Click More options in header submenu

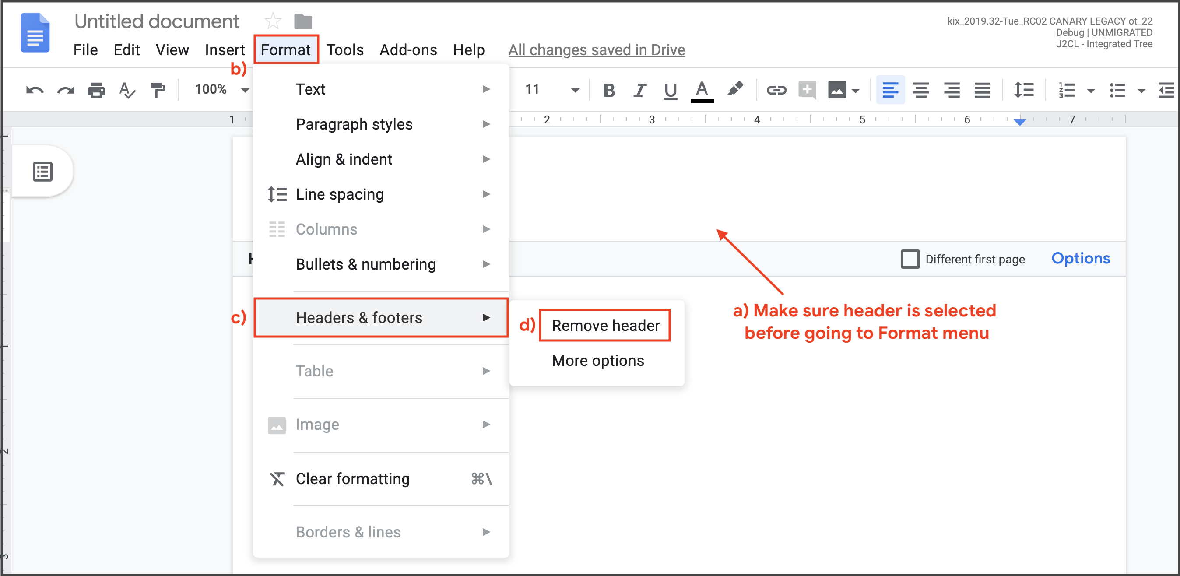coord(600,361)
